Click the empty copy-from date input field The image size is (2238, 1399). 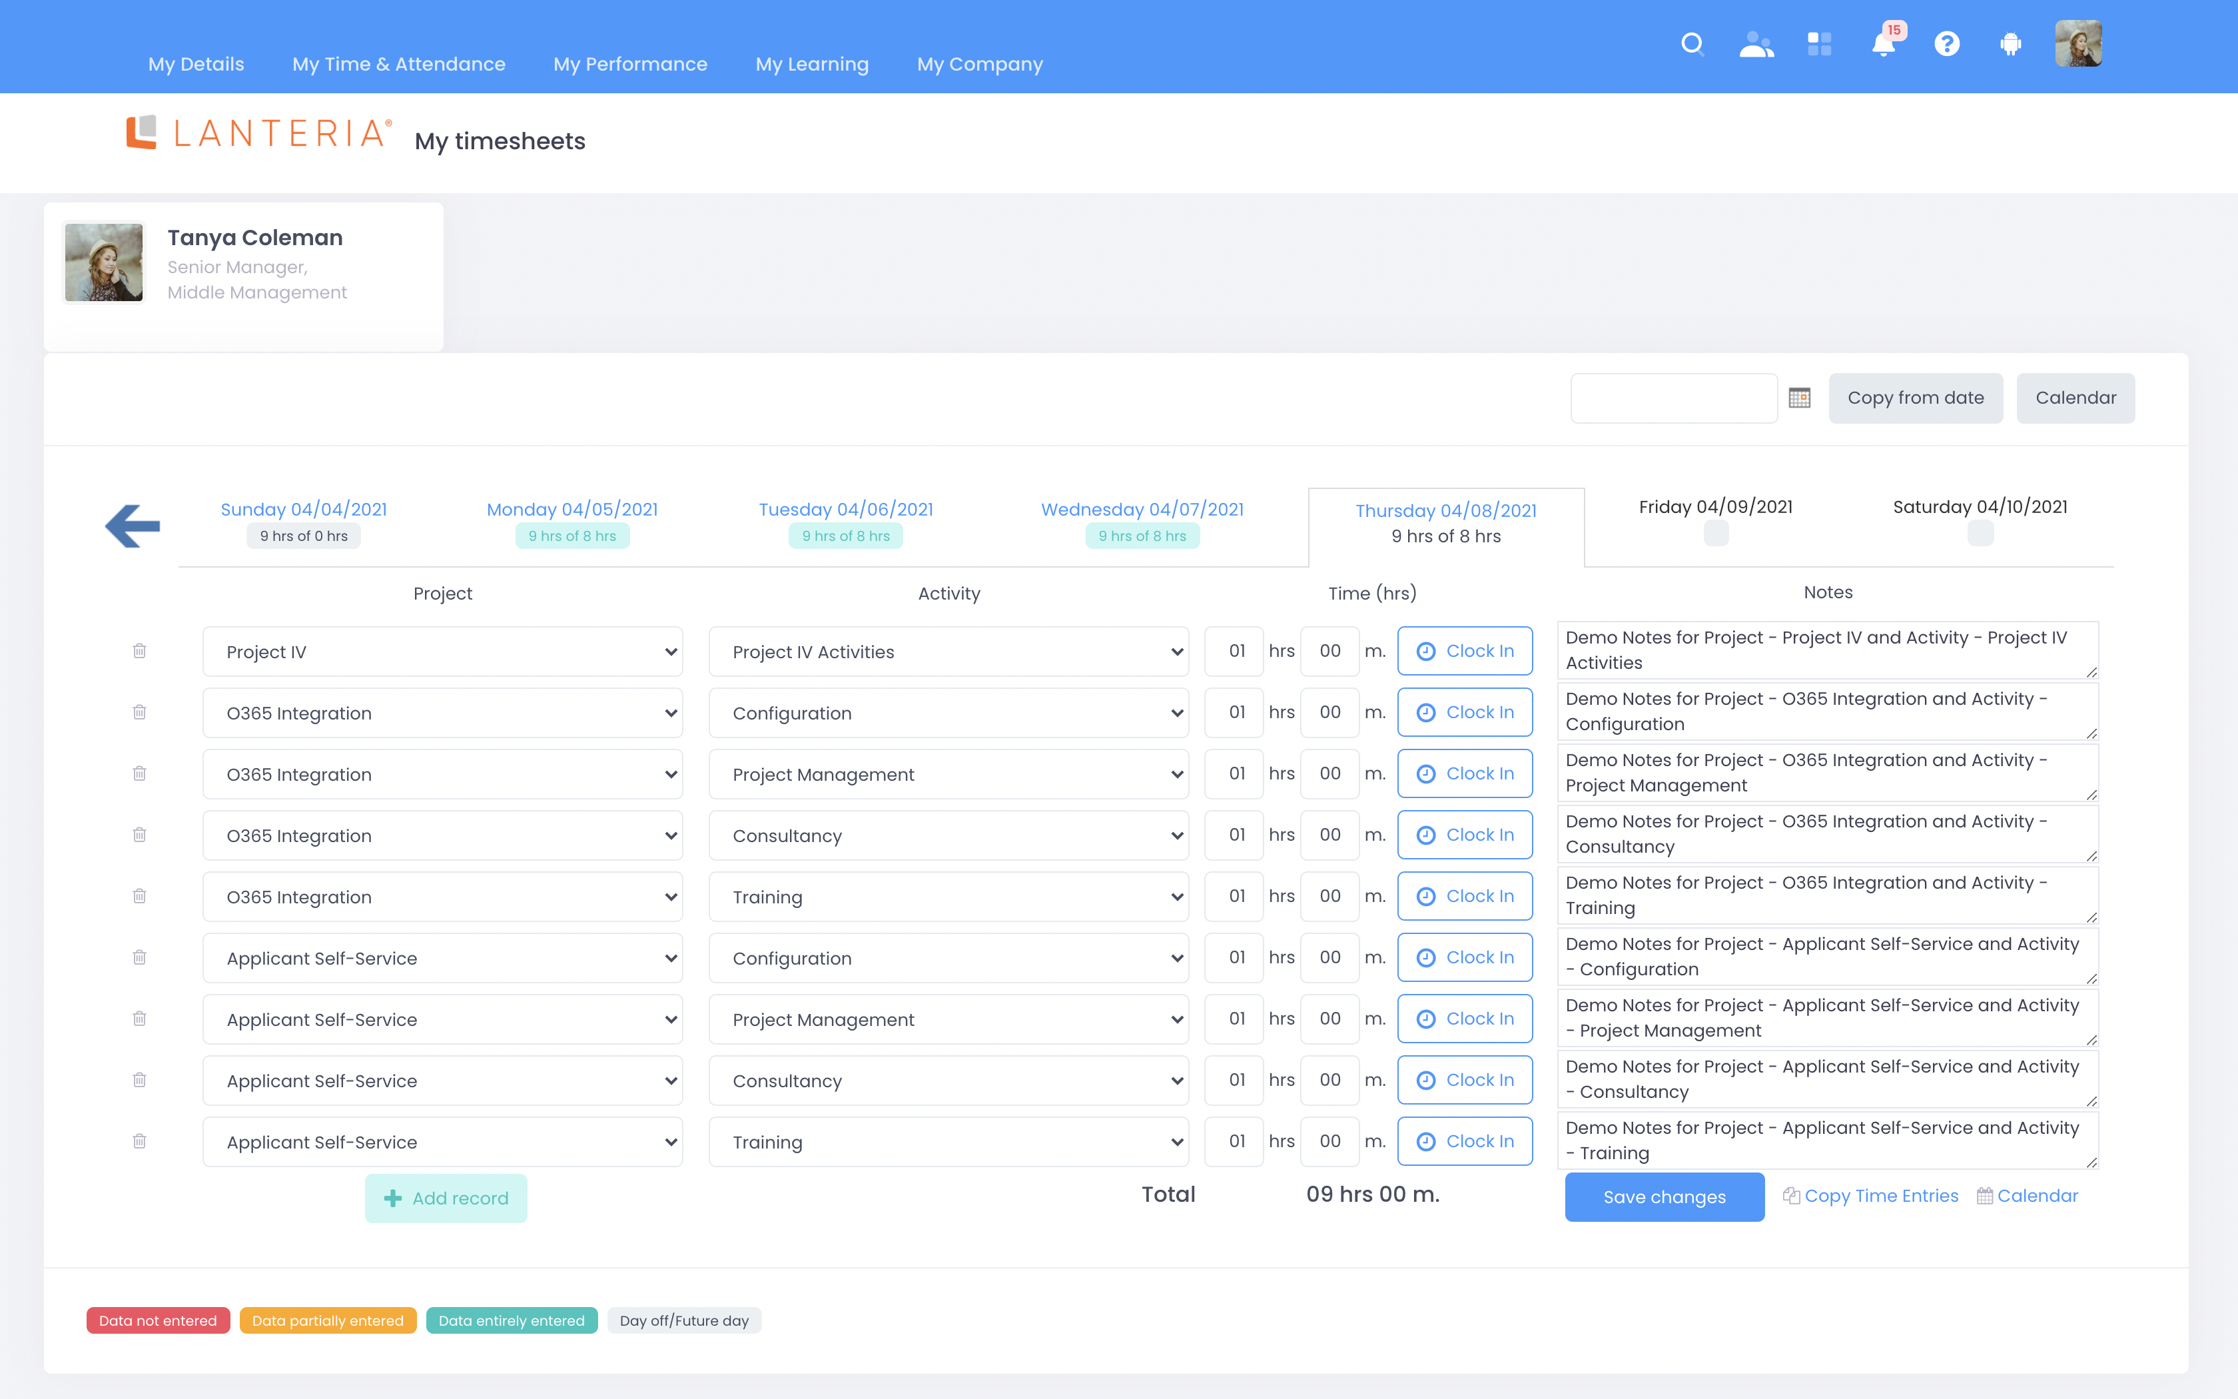1673,398
